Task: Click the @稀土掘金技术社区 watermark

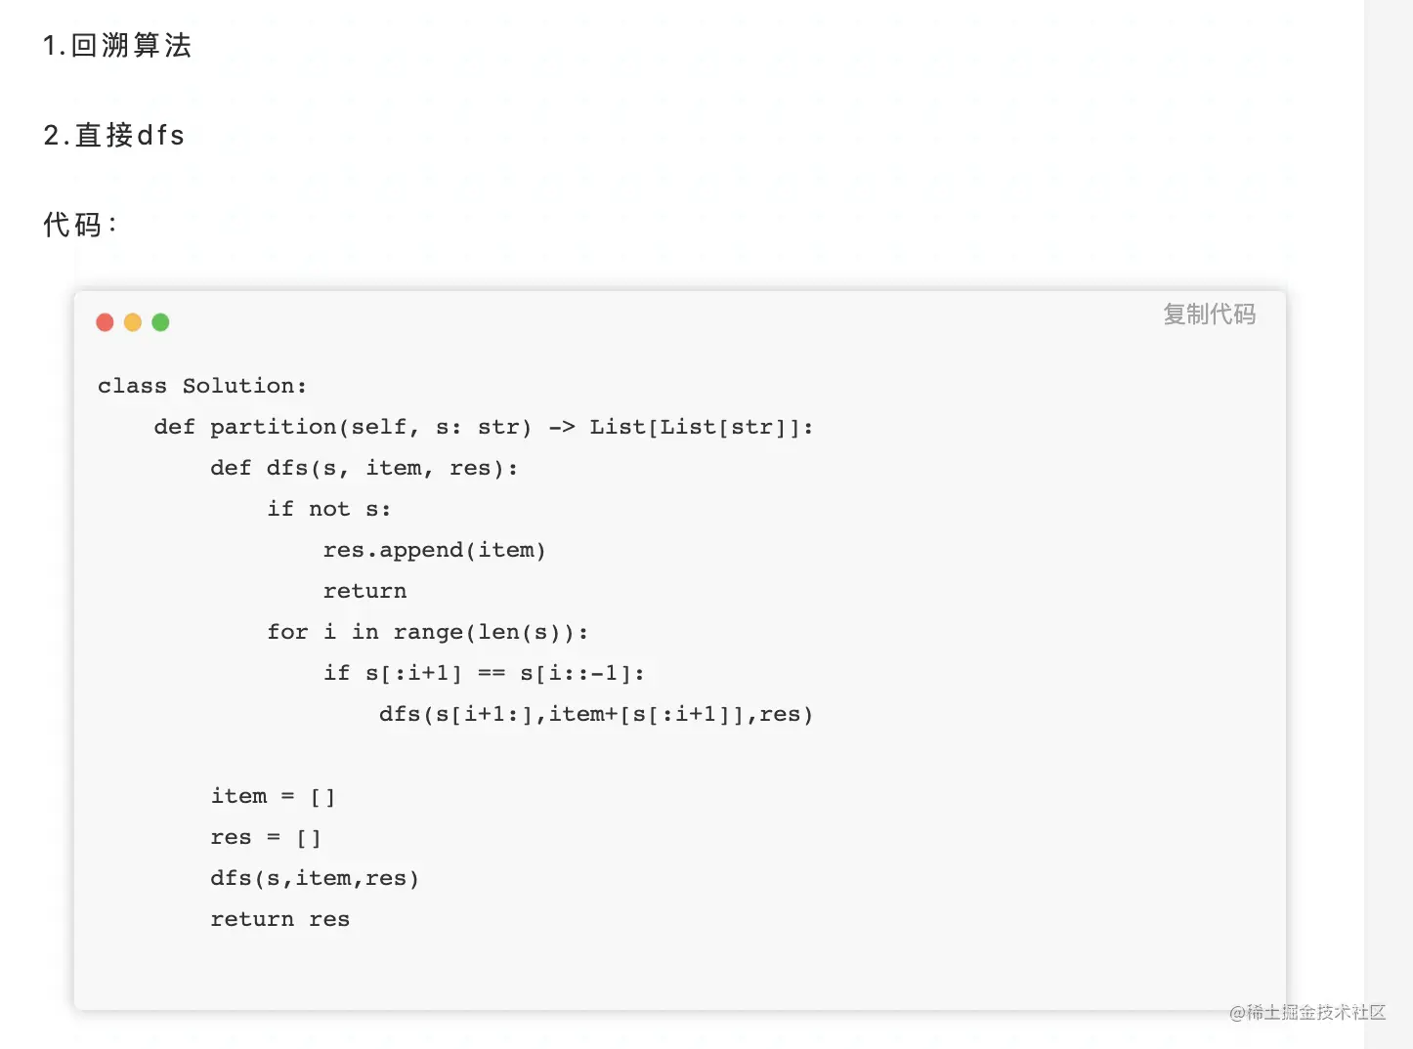Action: pos(1307,1013)
